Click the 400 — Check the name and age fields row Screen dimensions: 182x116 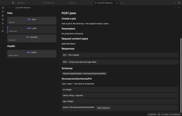[120, 62]
